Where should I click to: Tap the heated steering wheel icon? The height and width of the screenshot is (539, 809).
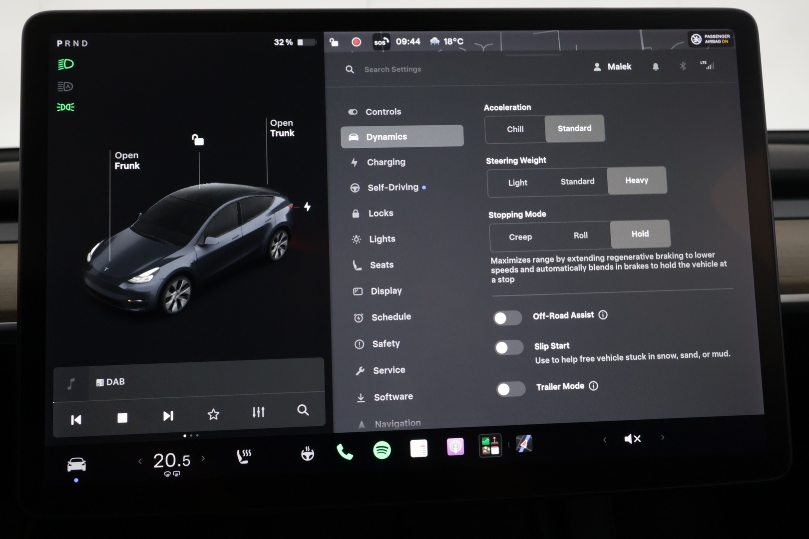[x=308, y=453]
